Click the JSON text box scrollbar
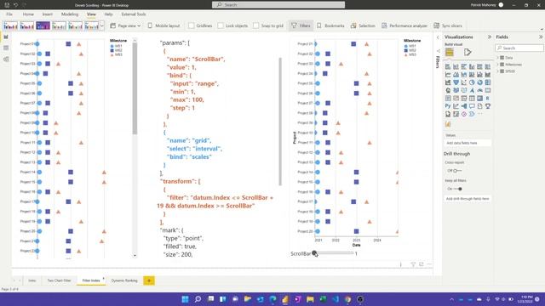This screenshot has height=306, width=545. (280, 122)
